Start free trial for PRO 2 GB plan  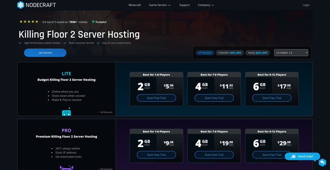(156, 155)
